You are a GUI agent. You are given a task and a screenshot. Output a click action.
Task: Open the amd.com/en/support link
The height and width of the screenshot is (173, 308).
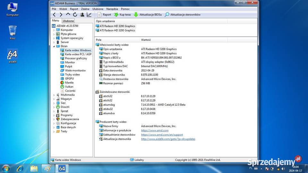(162, 135)
